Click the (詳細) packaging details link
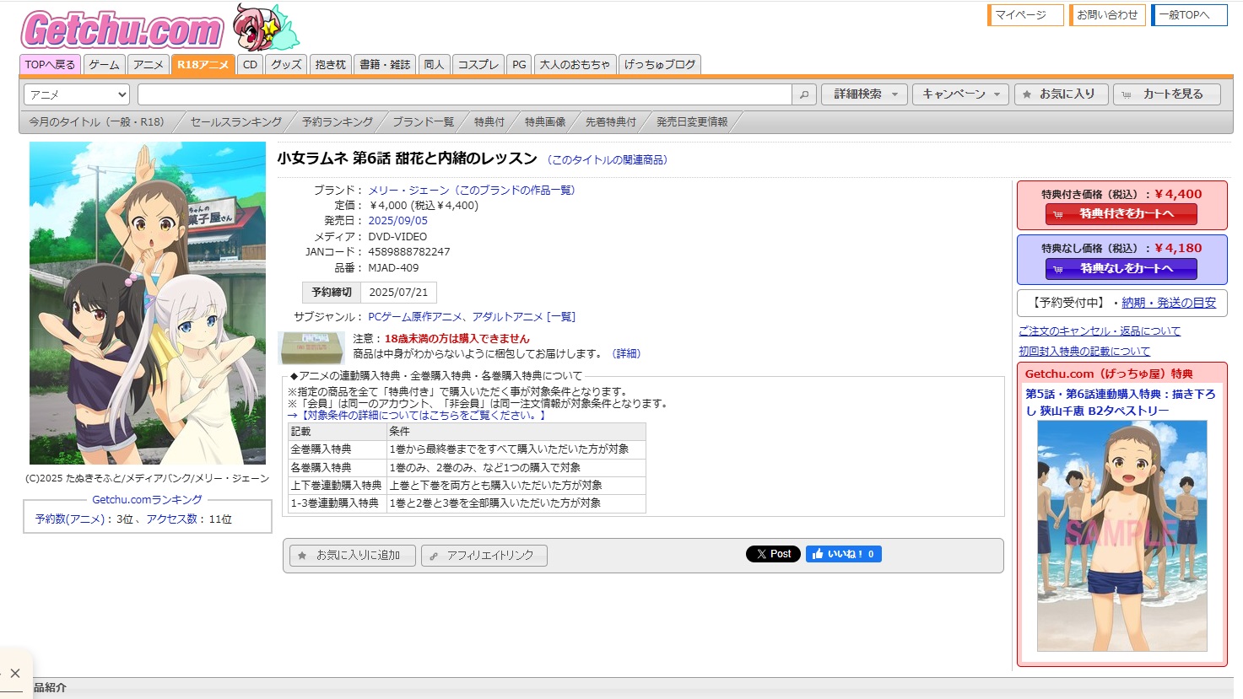 625,354
